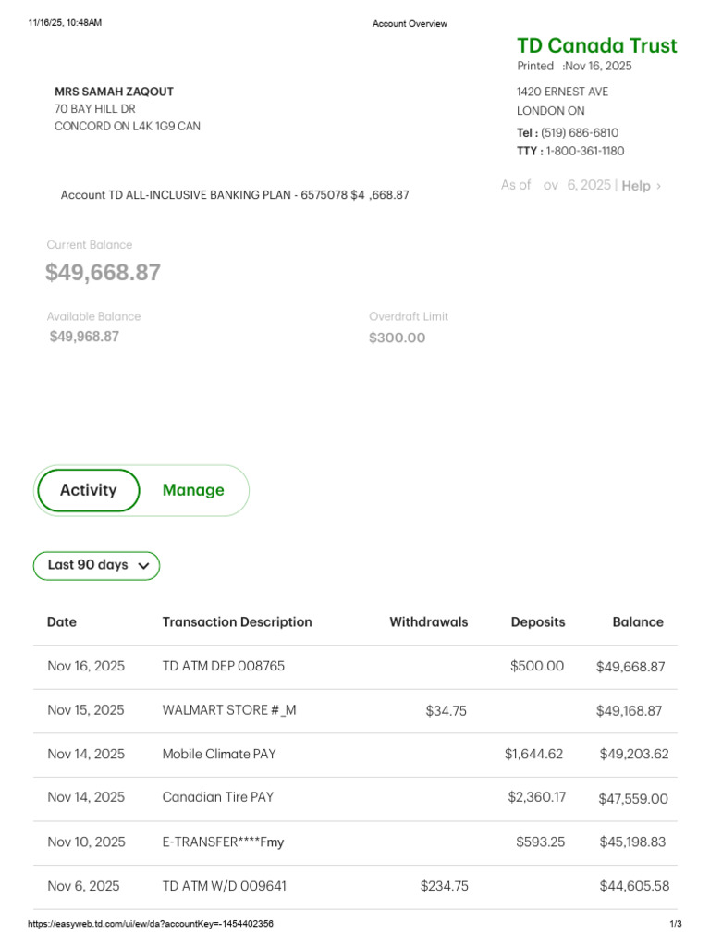710x947 pixels.
Task: Click the Printed :Nov 16, 2025 text
Action: pos(574,66)
